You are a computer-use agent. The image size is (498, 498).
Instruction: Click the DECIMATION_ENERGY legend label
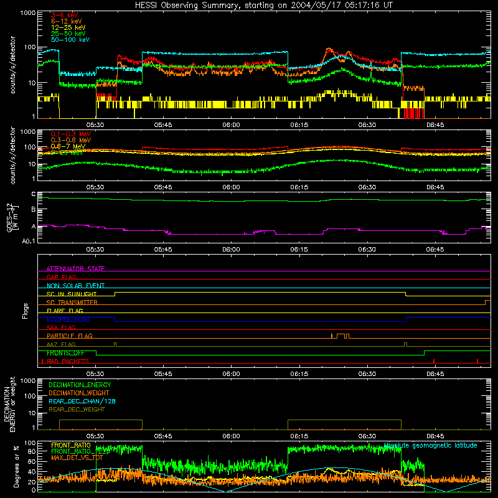(80, 385)
